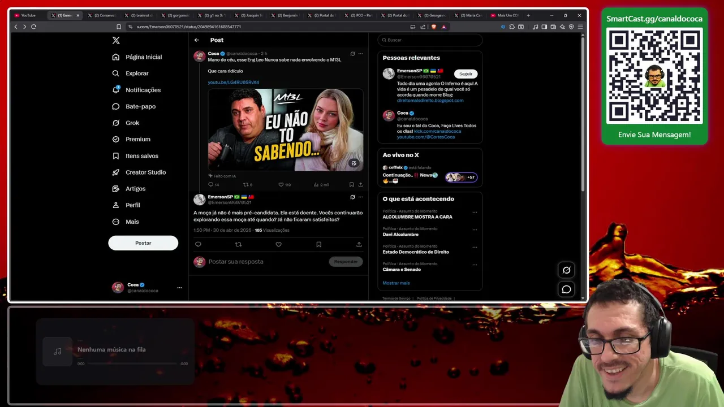The width and height of the screenshot is (724, 407).
Task: Reply icon under EmersonSP's post
Action: click(x=198, y=244)
